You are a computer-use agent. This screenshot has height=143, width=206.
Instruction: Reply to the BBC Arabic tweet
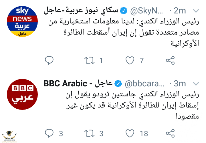point(49,133)
